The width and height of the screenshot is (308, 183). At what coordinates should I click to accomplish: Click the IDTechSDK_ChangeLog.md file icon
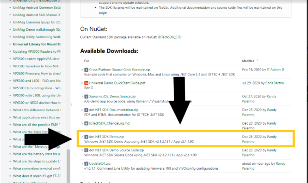[x=86, y=123]
